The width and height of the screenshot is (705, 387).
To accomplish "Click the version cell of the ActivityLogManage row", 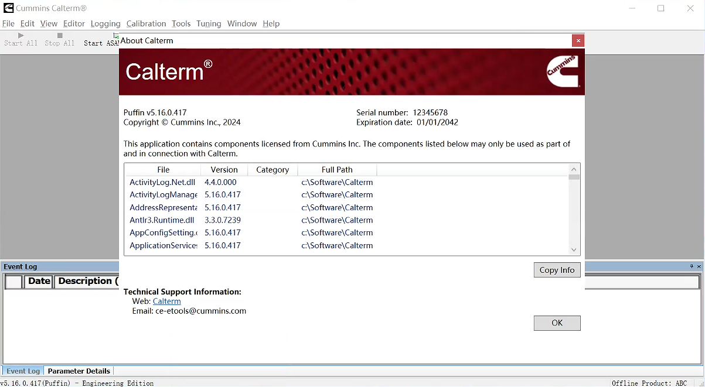I will pyautogui.click(x=223, y=195).
